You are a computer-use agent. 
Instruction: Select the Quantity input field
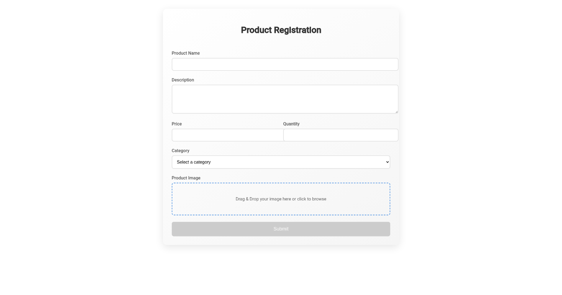[x=340, y=135]
